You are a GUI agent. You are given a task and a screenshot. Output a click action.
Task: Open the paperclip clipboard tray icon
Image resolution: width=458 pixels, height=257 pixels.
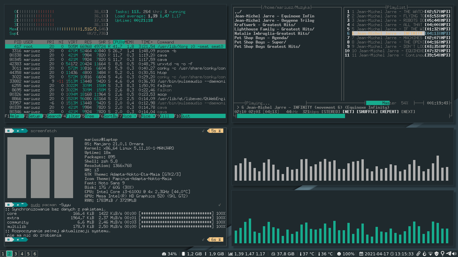click(x=419, y=254)
